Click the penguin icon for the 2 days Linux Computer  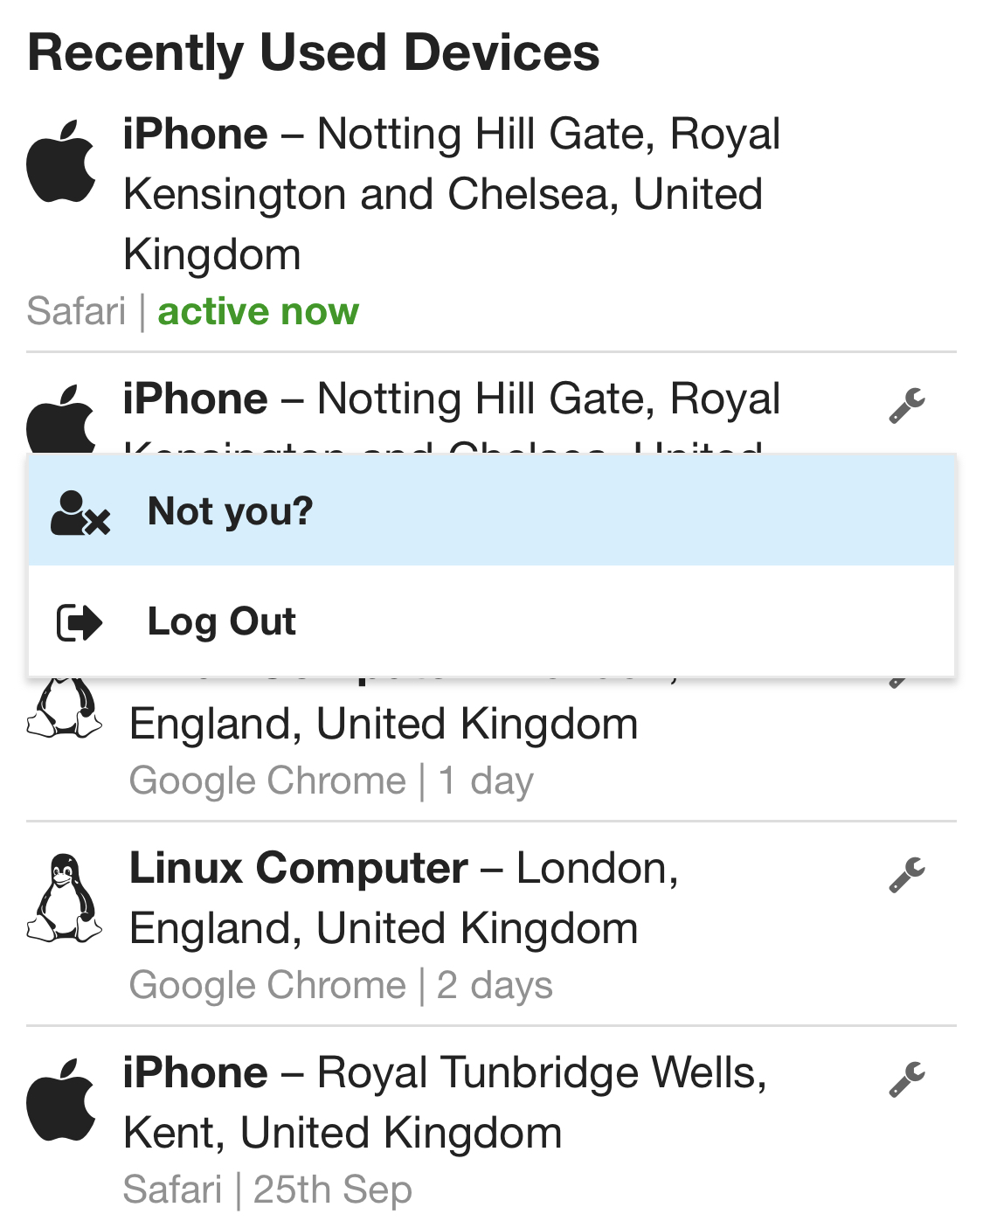click(64, 898)
